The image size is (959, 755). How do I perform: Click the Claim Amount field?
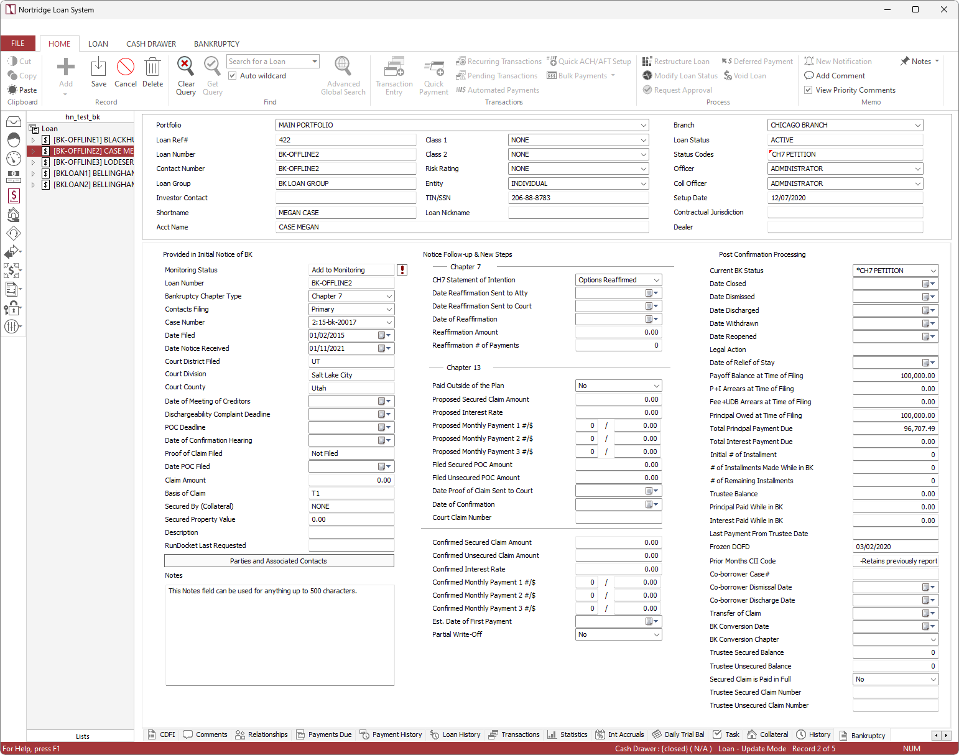pyautogui.click(x=351, y=480)
